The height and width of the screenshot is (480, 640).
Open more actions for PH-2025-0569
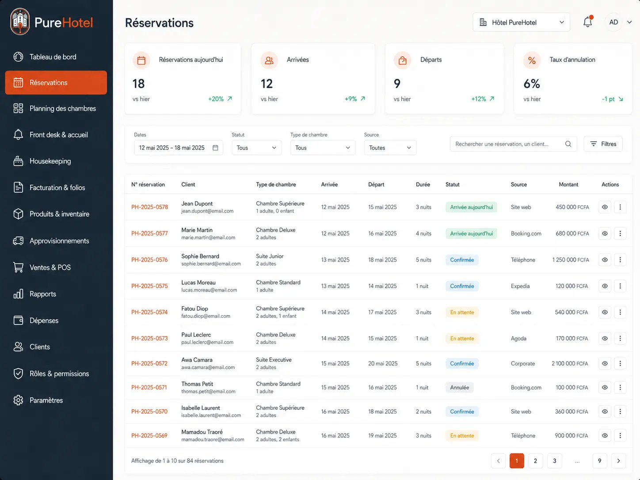(x=620, y=435)
